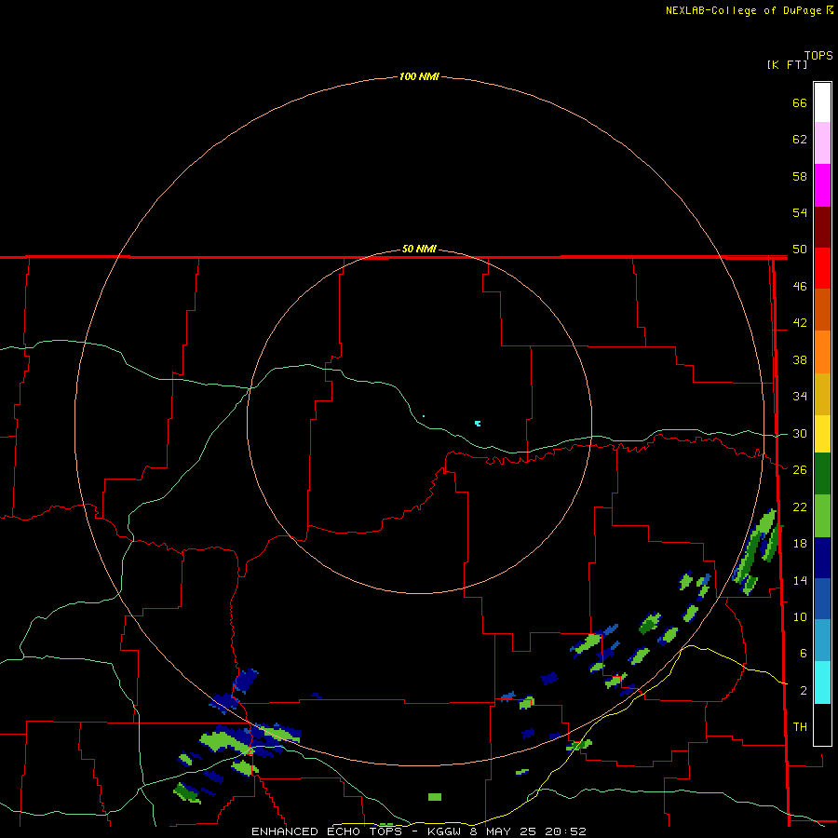
Task: Click the navy blue legend color band
Action: point(822,558)
